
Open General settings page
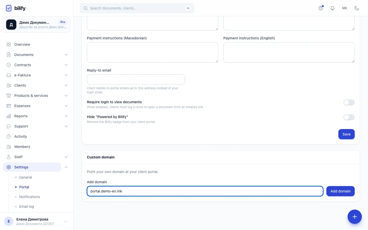coord(26,177)
